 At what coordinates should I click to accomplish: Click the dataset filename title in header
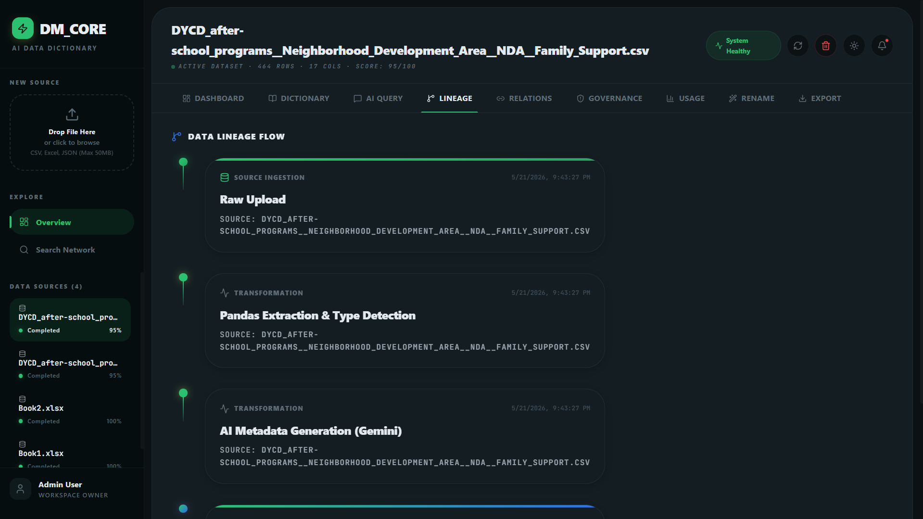[410, 40]
